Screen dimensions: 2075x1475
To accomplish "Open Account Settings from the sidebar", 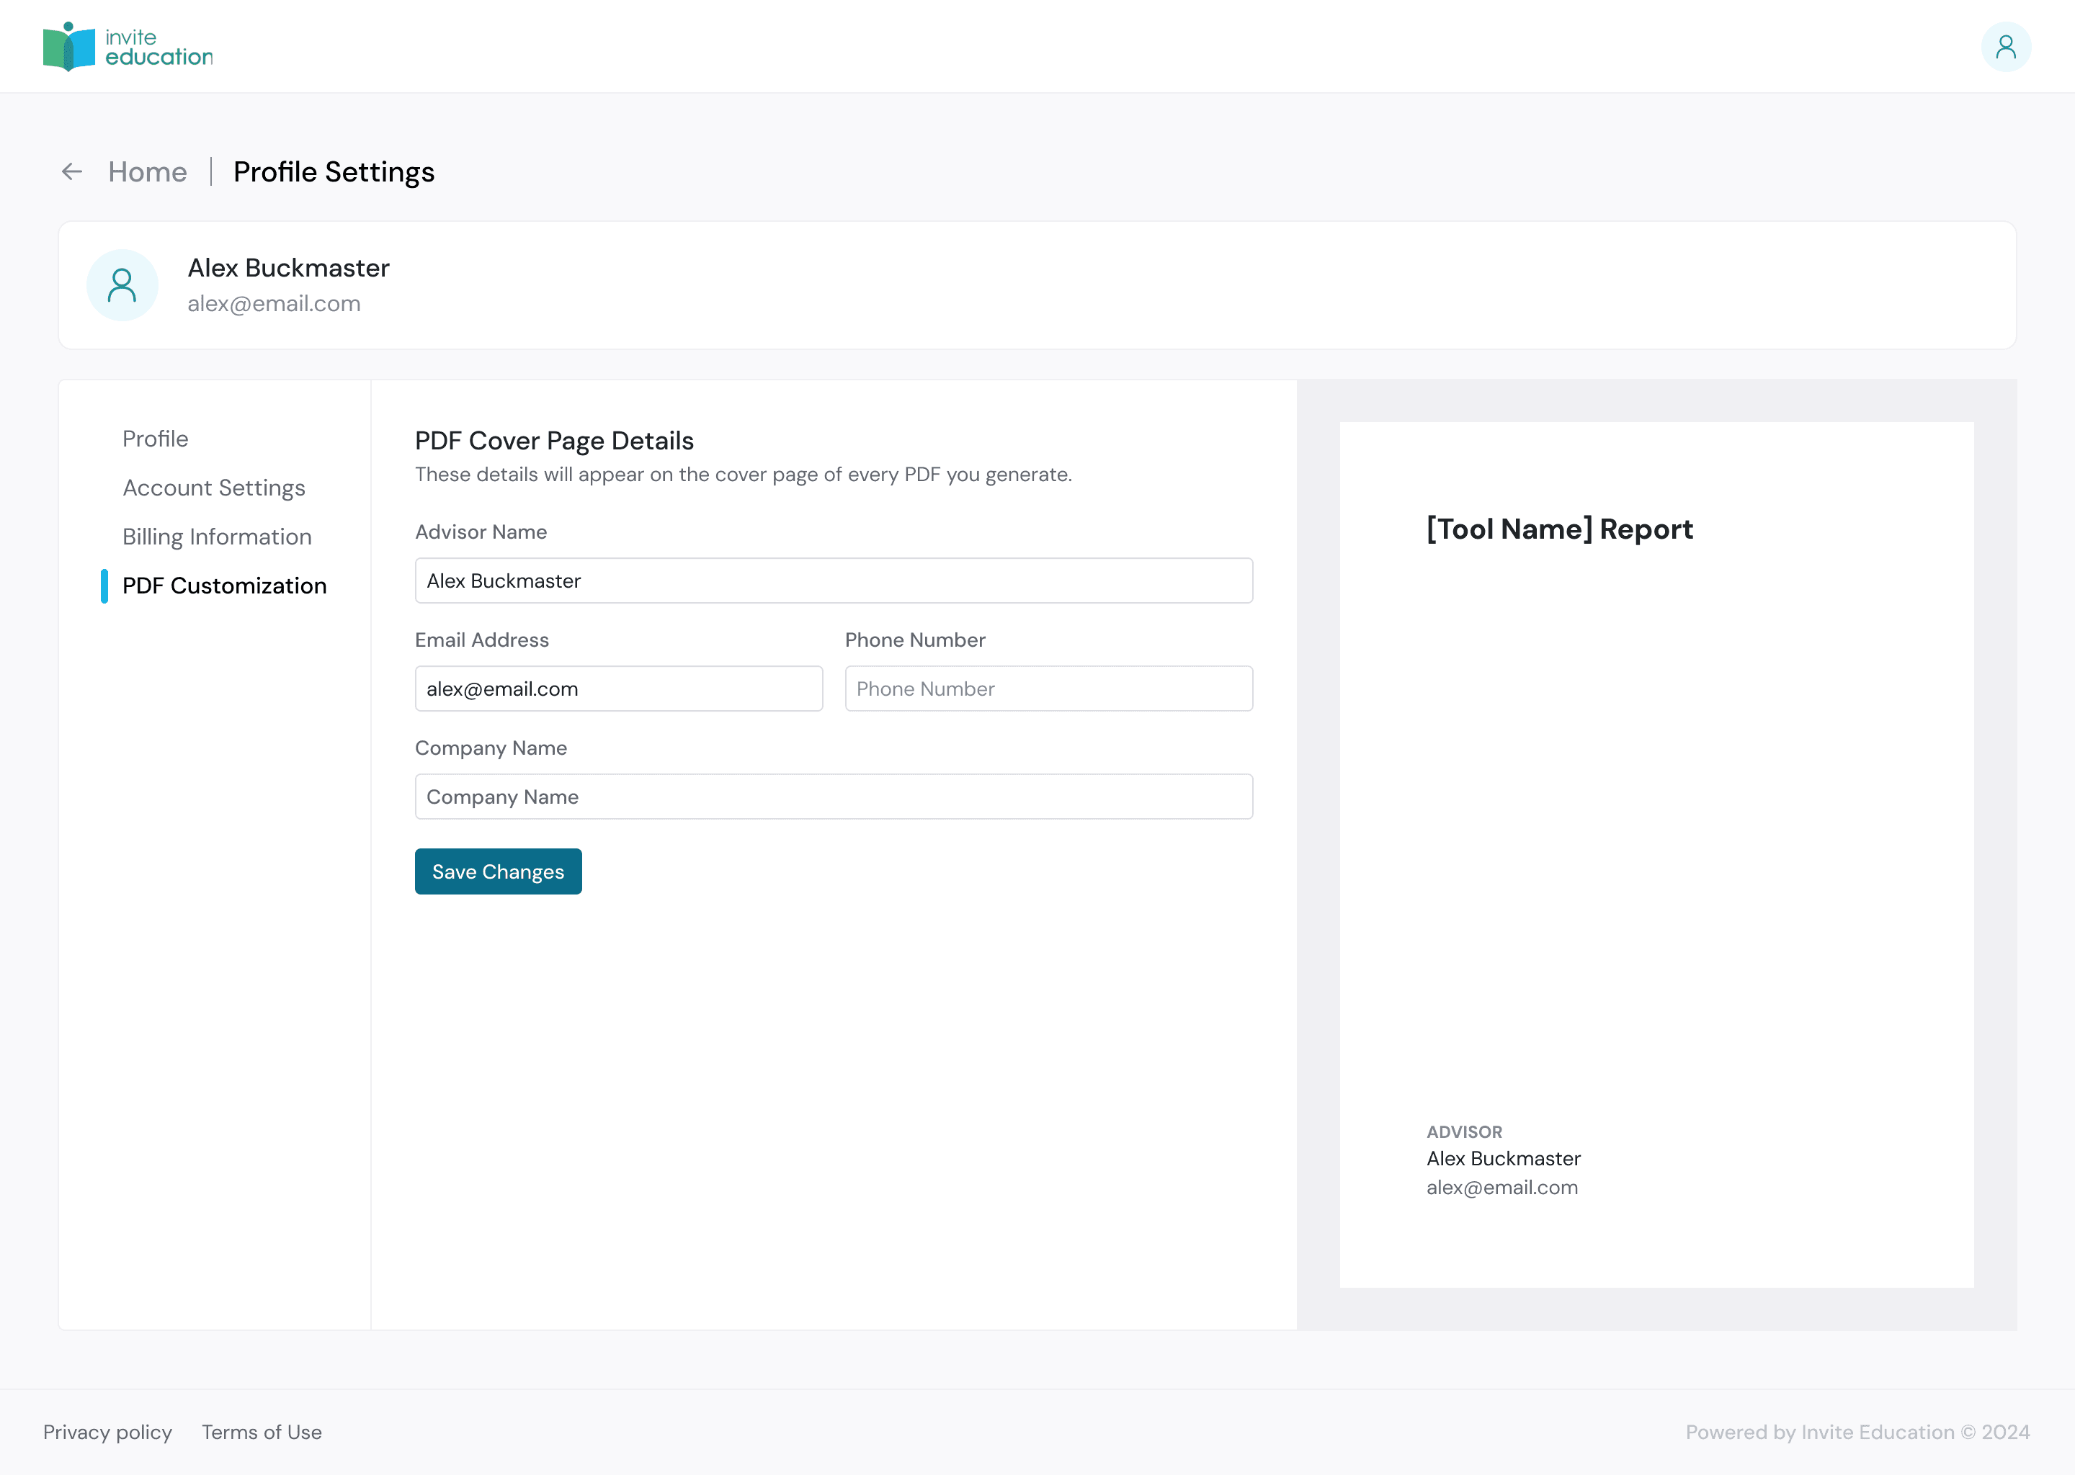I will tap(213, 488).
